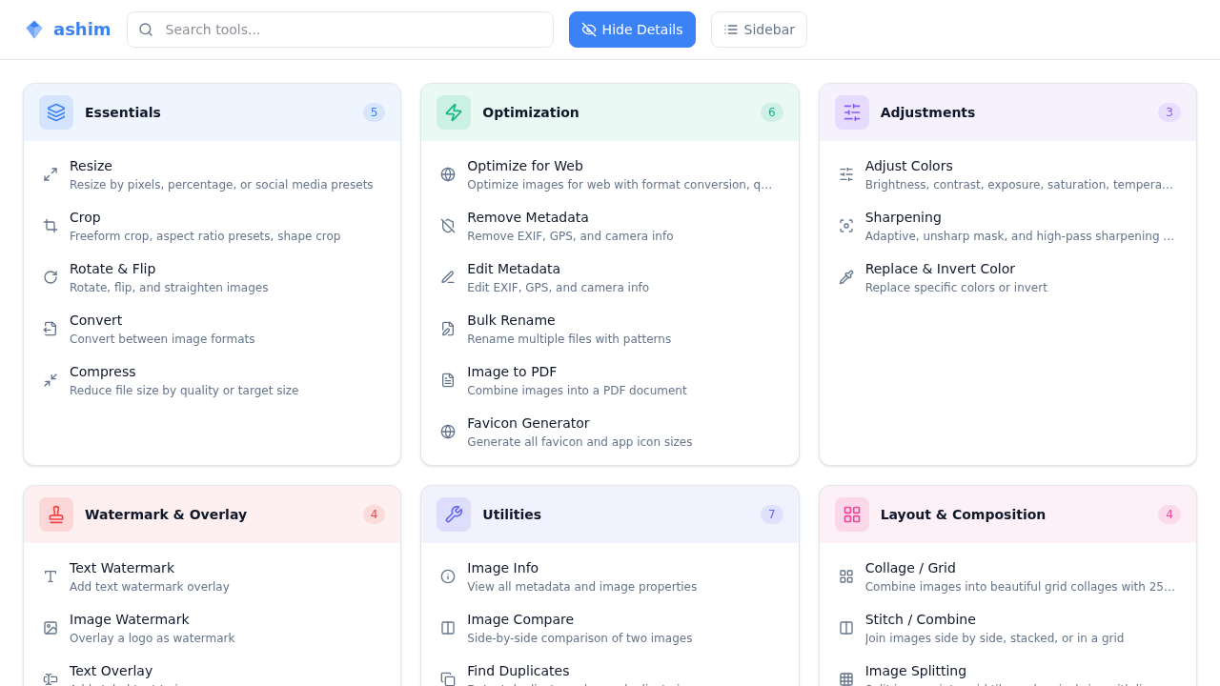Open the Convert tool

[213, 329]
